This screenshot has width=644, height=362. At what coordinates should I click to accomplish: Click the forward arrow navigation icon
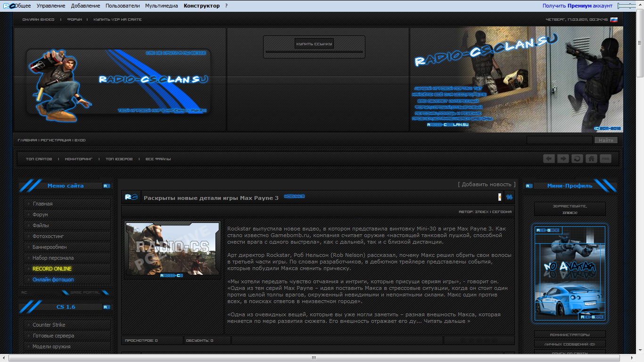tap(563, 159)
